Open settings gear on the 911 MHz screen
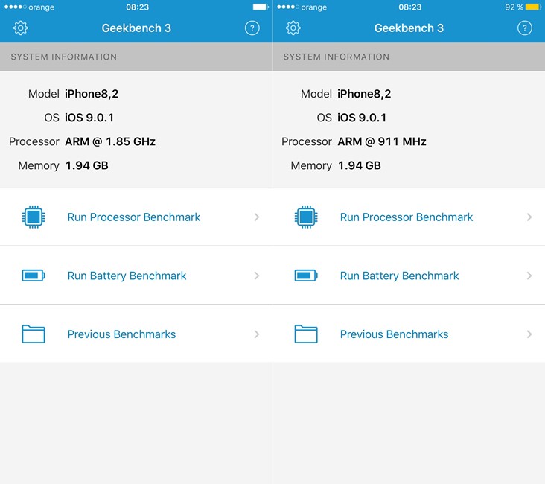The width and height of the screenshot is (545, 484). pyautogui.click(x=293, y=28)
